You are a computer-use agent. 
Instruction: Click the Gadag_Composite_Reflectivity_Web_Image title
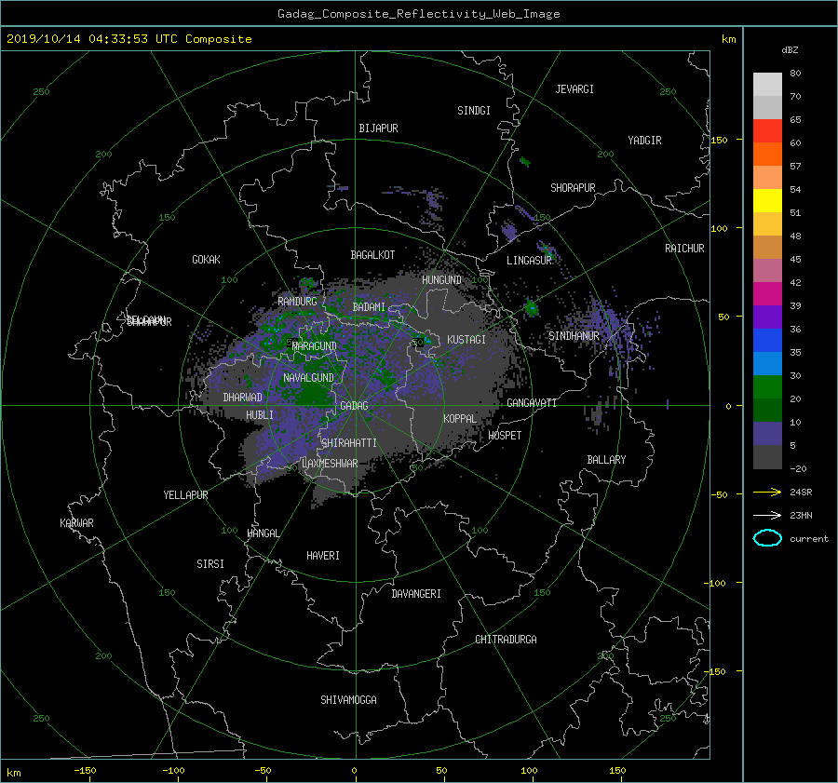[x=418, y=14]
